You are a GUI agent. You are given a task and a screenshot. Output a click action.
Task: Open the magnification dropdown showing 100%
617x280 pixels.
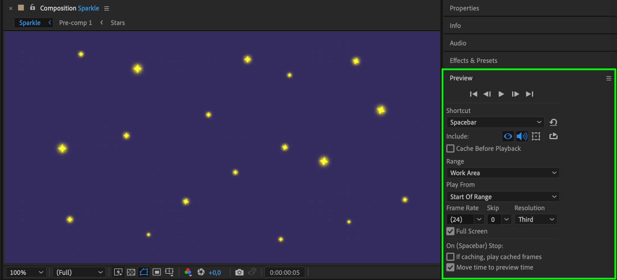tap(26, 272)
